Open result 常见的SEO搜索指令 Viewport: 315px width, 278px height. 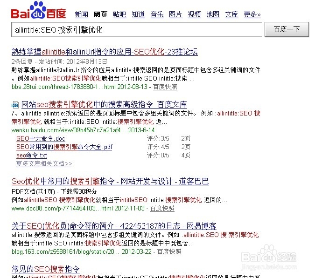coord(46,269)
